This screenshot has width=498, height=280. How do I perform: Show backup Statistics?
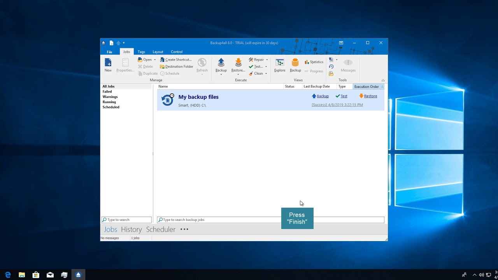[x=314, y=61]
